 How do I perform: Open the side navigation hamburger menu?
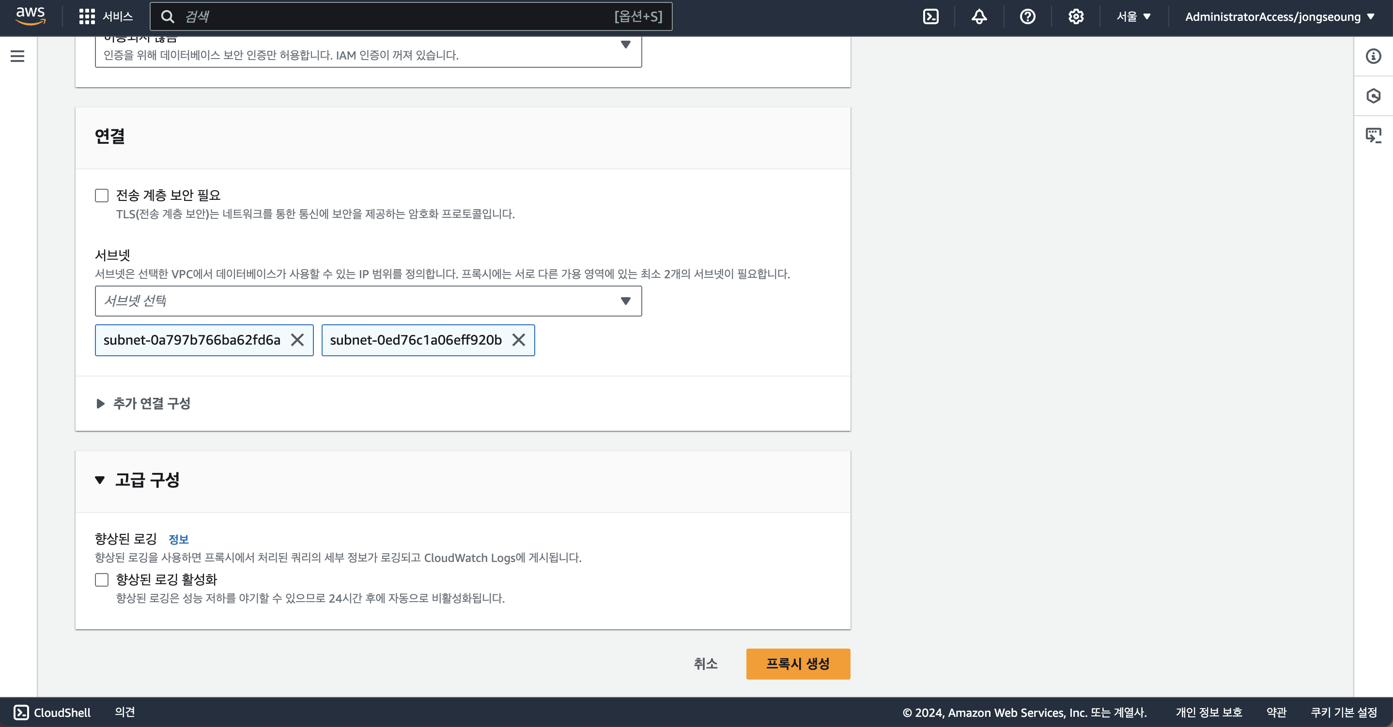pos(17,56)
